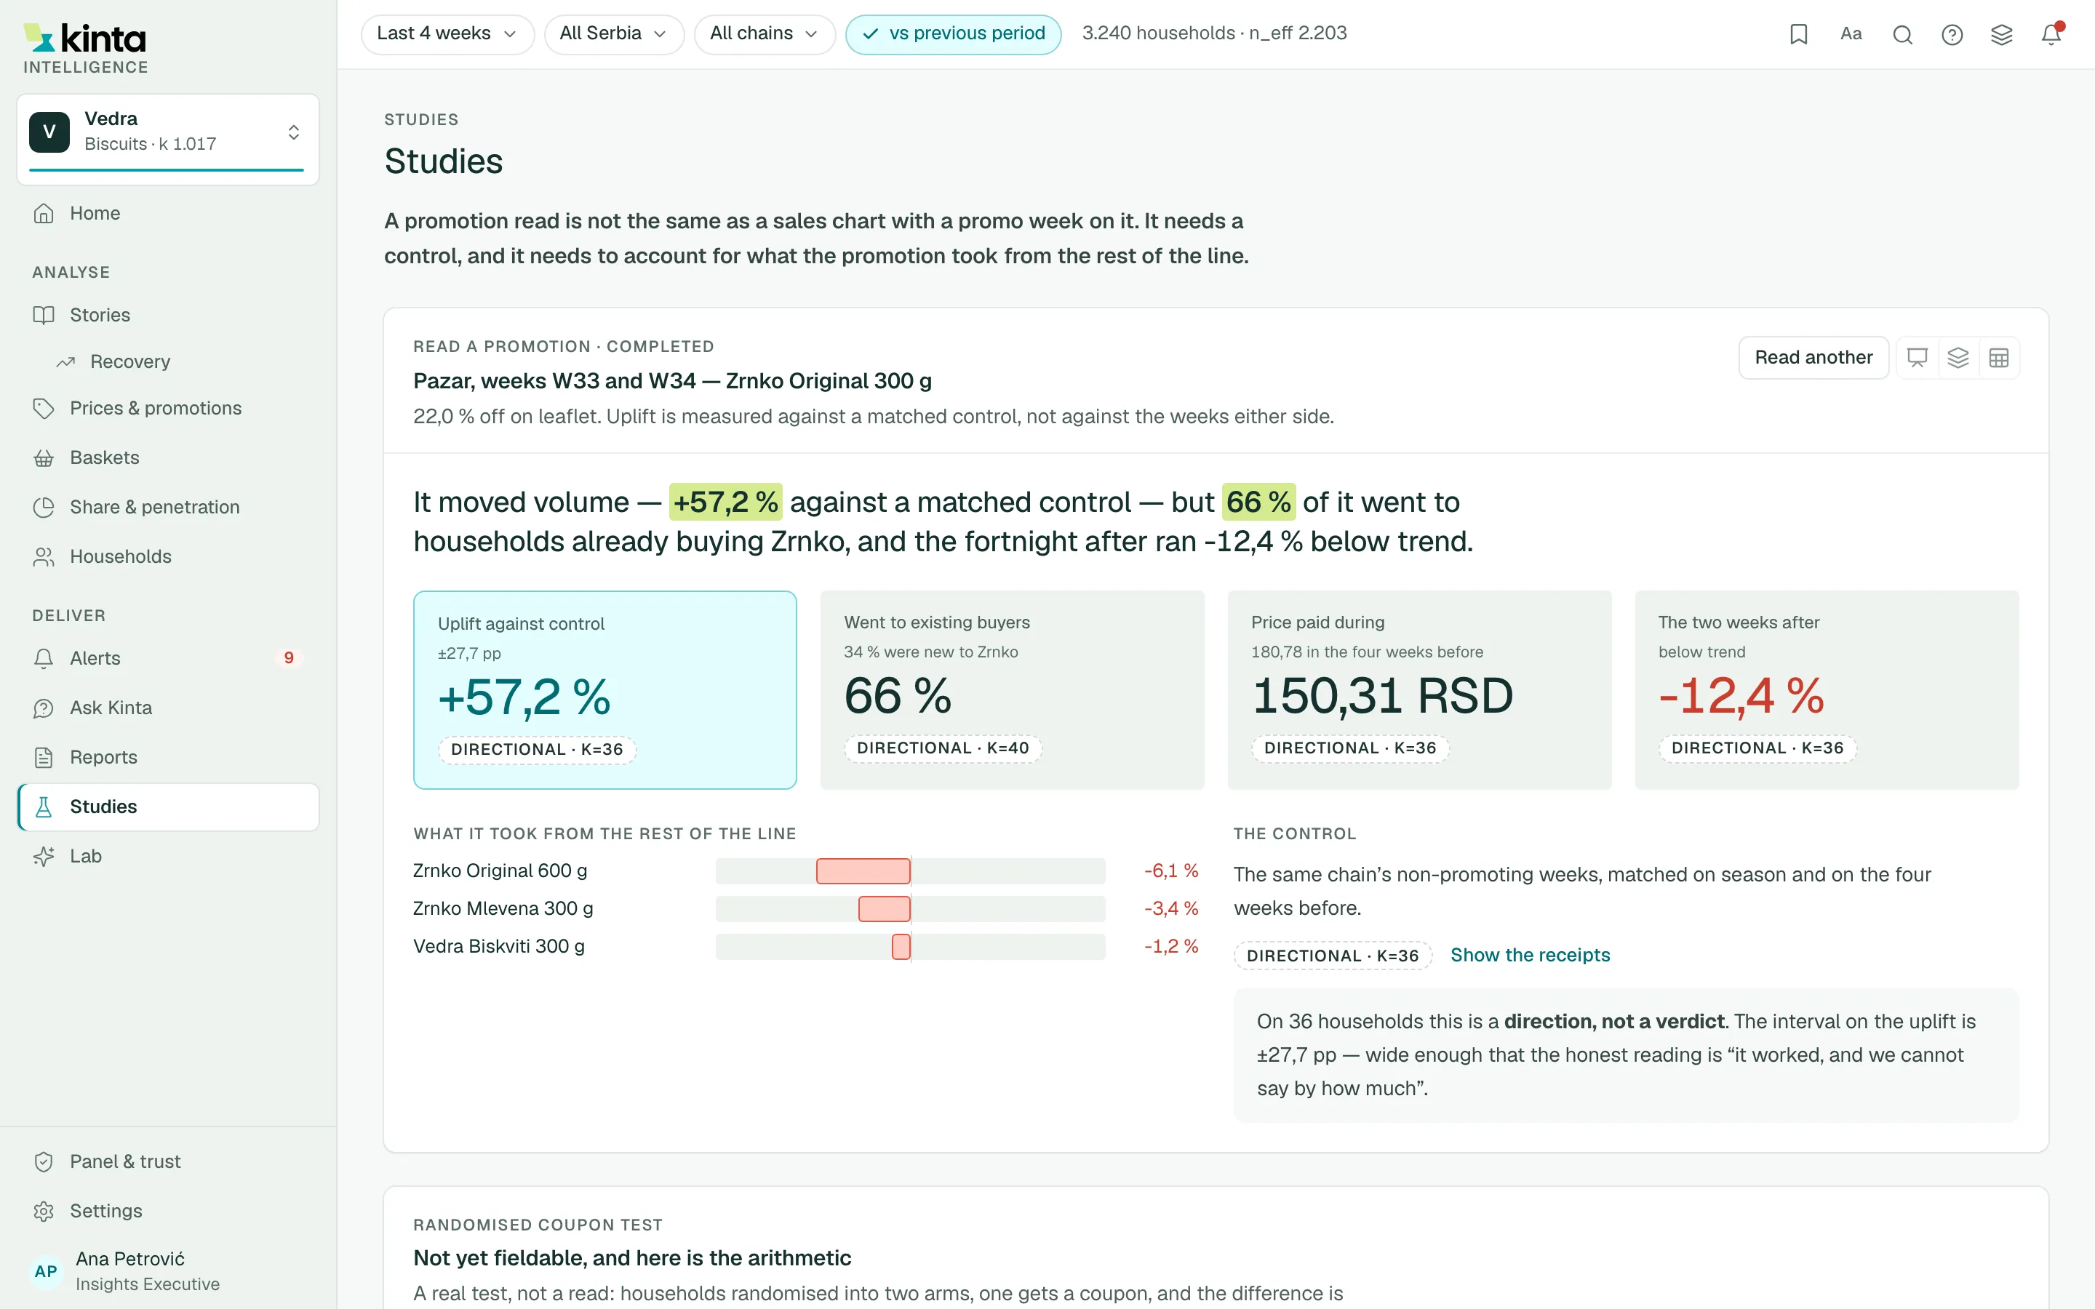Click the Stories book icon

tap(44, 315)
